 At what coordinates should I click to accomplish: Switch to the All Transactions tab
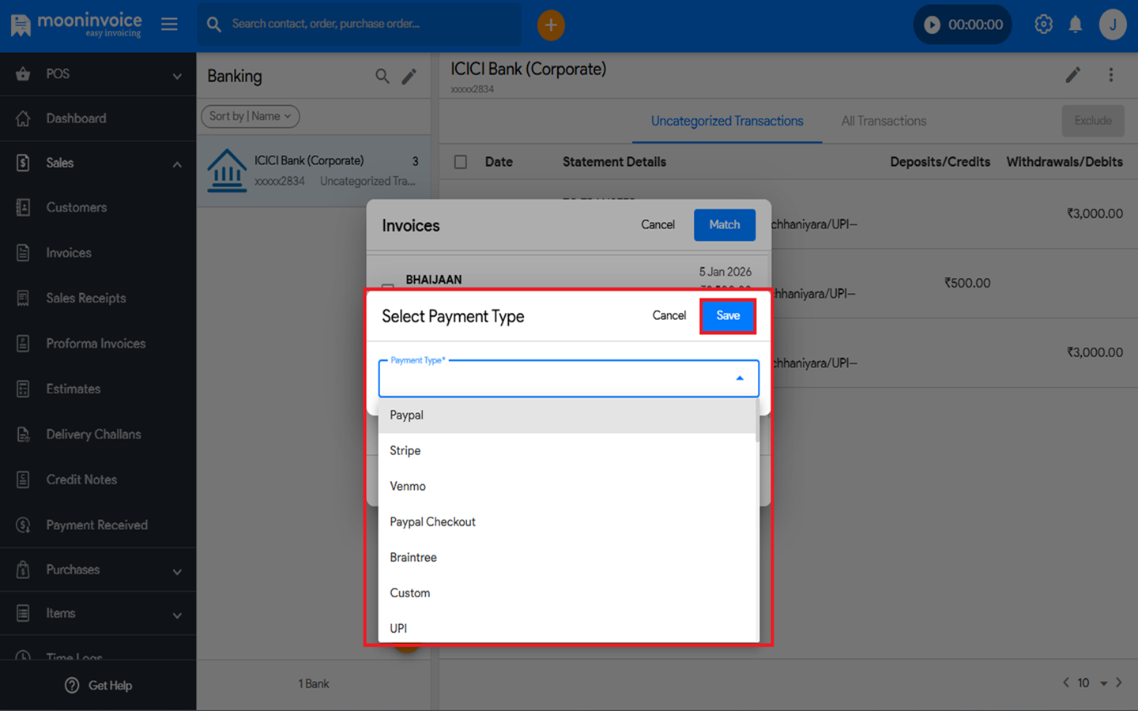[x=883, y=121]
